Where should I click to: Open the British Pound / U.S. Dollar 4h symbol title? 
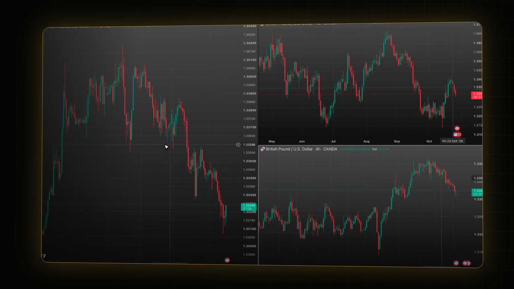[302, 149]
